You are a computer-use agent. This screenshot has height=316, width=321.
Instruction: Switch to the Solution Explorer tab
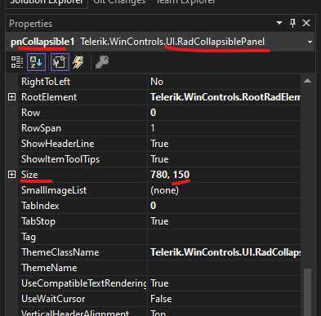(47, 2)
